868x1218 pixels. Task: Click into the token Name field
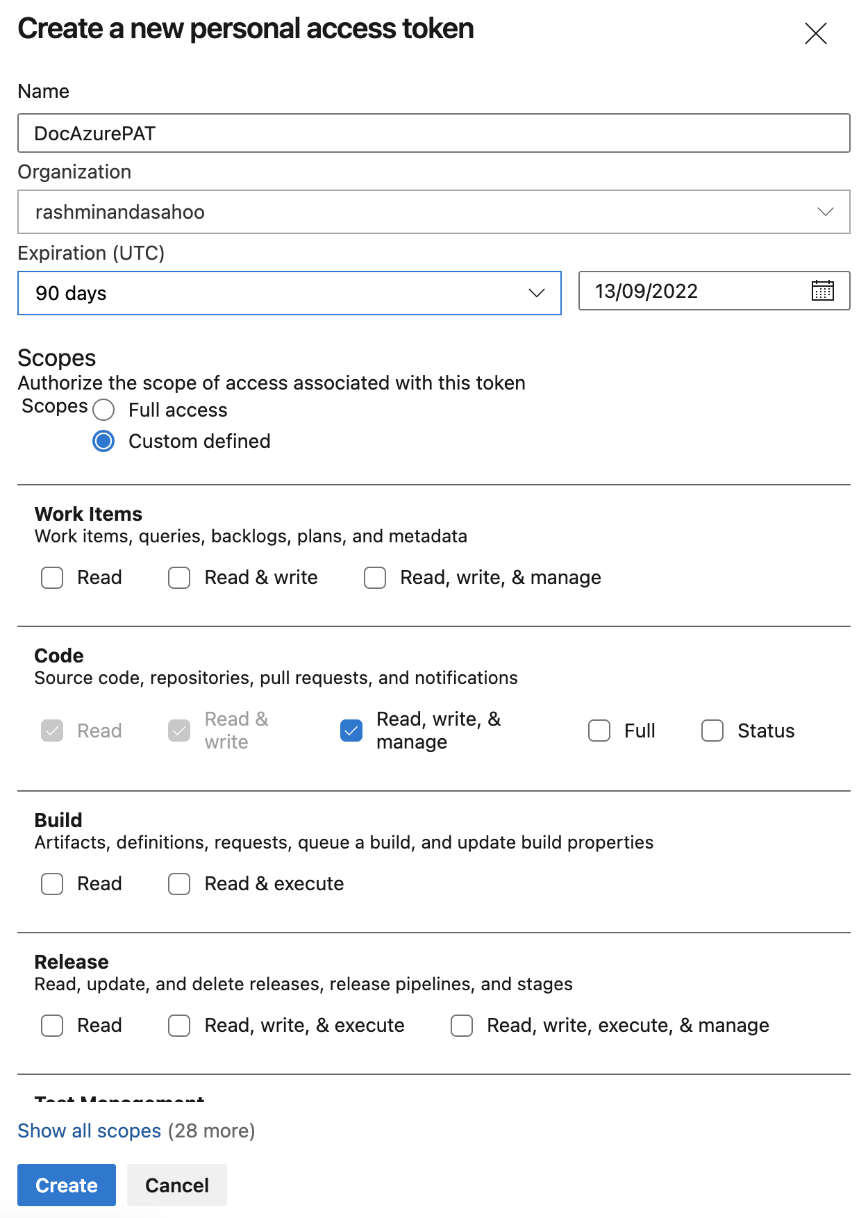(x=433, y=133)
